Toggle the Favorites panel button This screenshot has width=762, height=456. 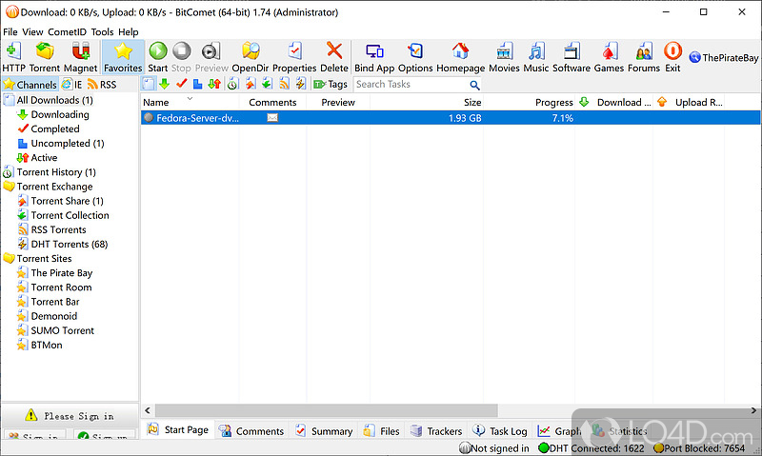click(123, 56)
